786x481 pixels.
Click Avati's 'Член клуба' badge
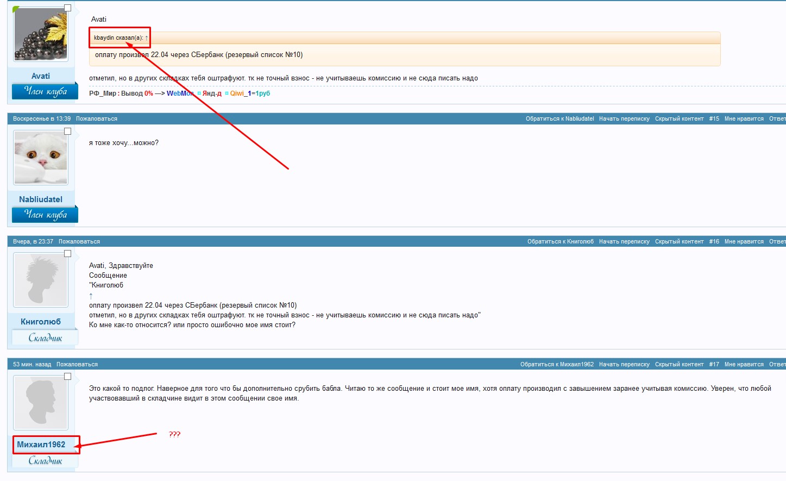pos(45,91)
